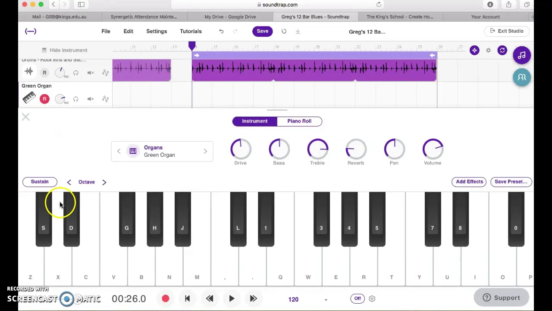
Task: Open timeline settings gear icon
Action: [x=488, y=51]
